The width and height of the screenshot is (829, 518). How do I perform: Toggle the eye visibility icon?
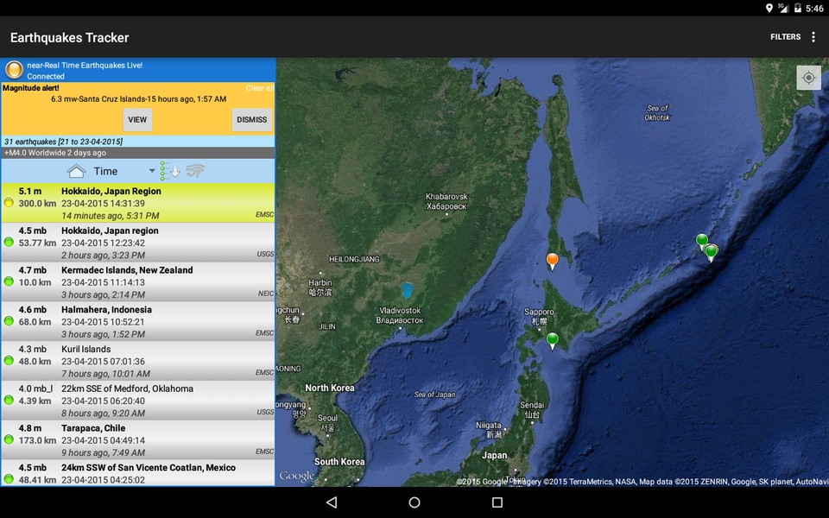(195, 171)
